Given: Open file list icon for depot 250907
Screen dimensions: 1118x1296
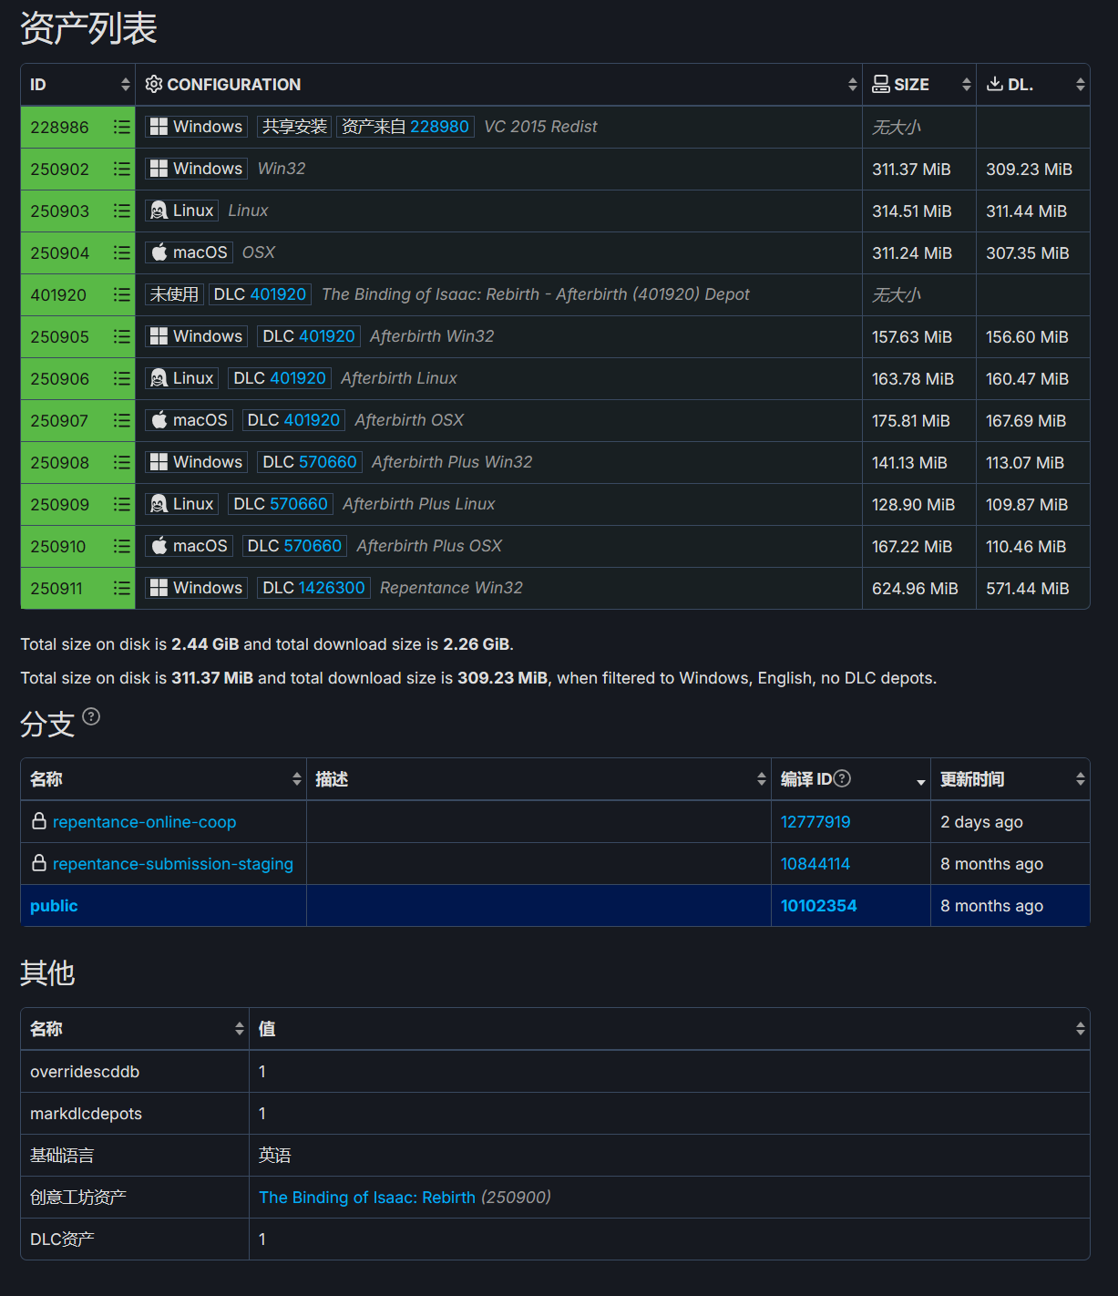Looking at the screenshot, I should [121, 420].
